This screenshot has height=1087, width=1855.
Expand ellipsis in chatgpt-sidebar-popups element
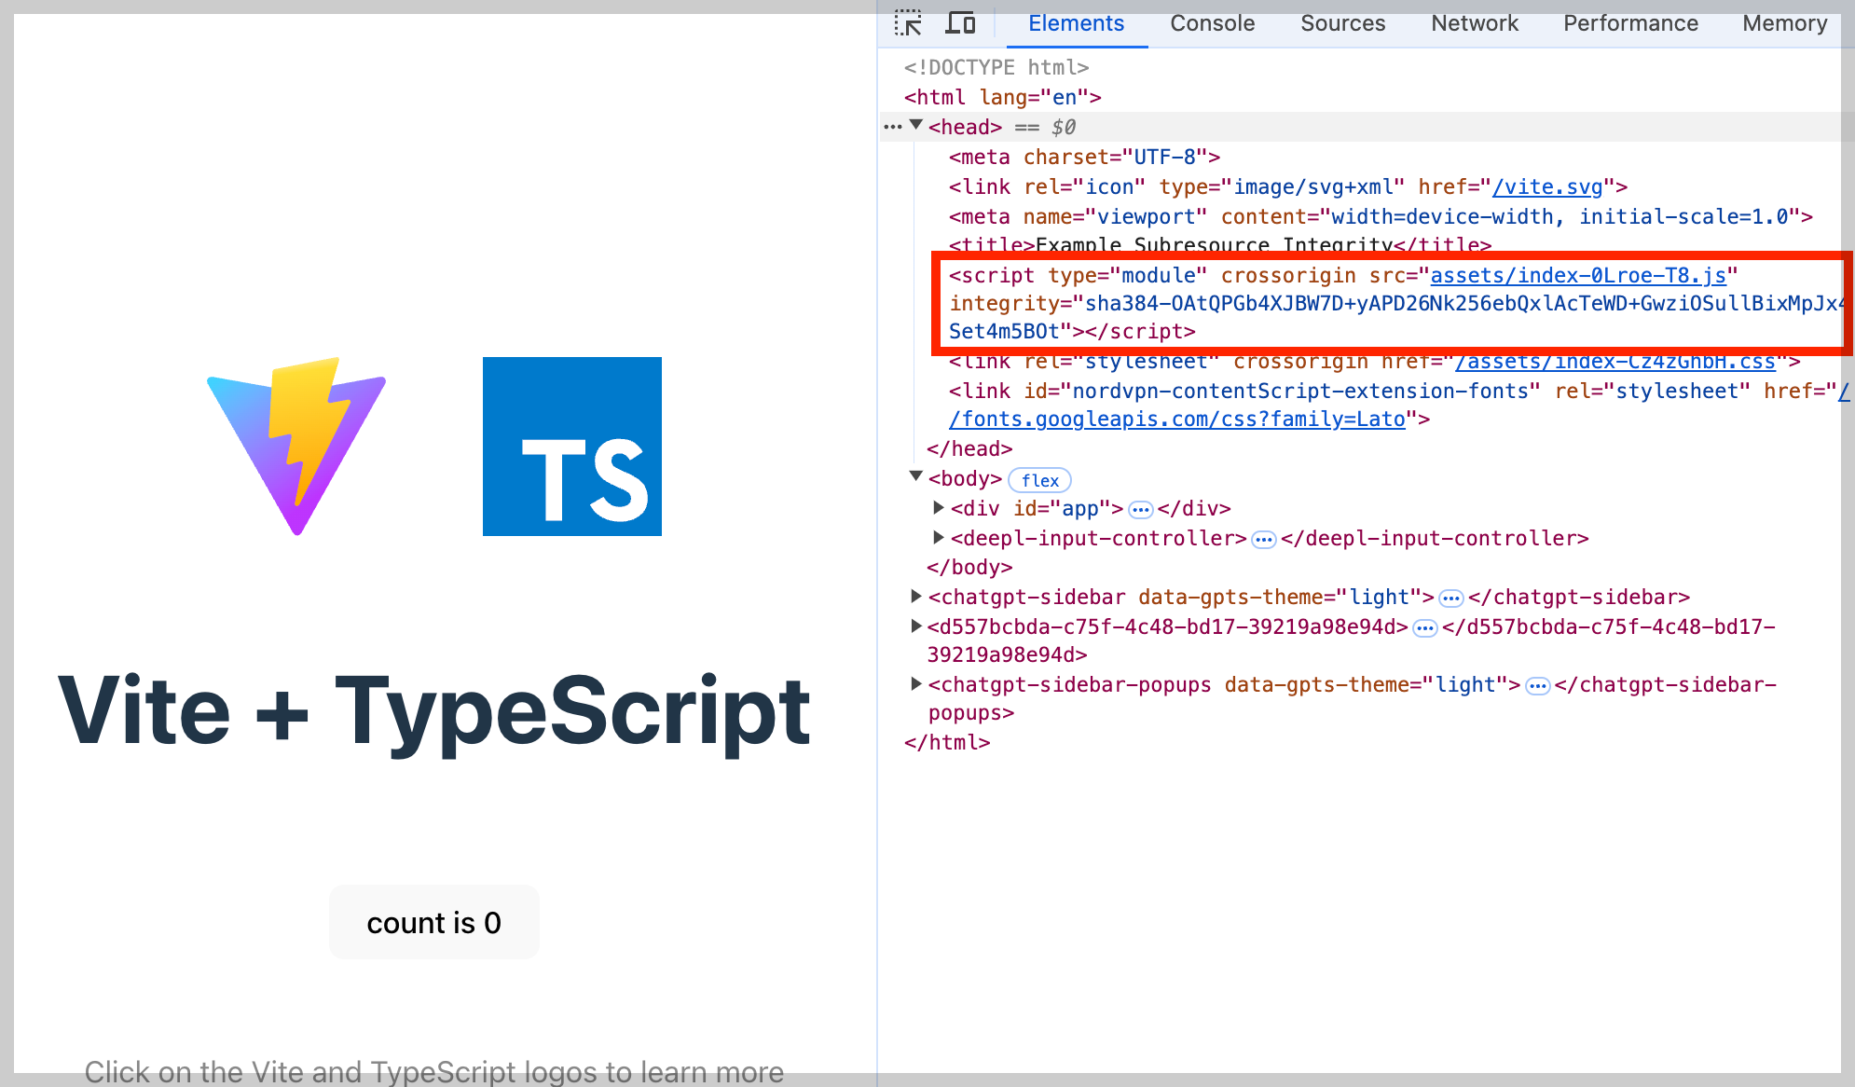[x=1537, y=686]
